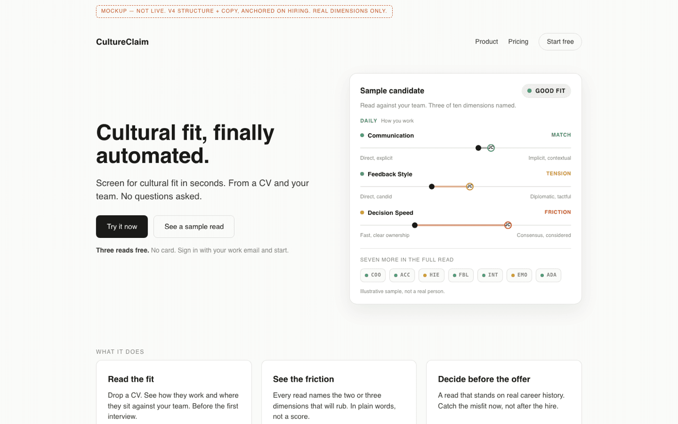Click the 'Direct, explicit' slider label
Screen dimensions: 678x424
click(x=376, y=158)
